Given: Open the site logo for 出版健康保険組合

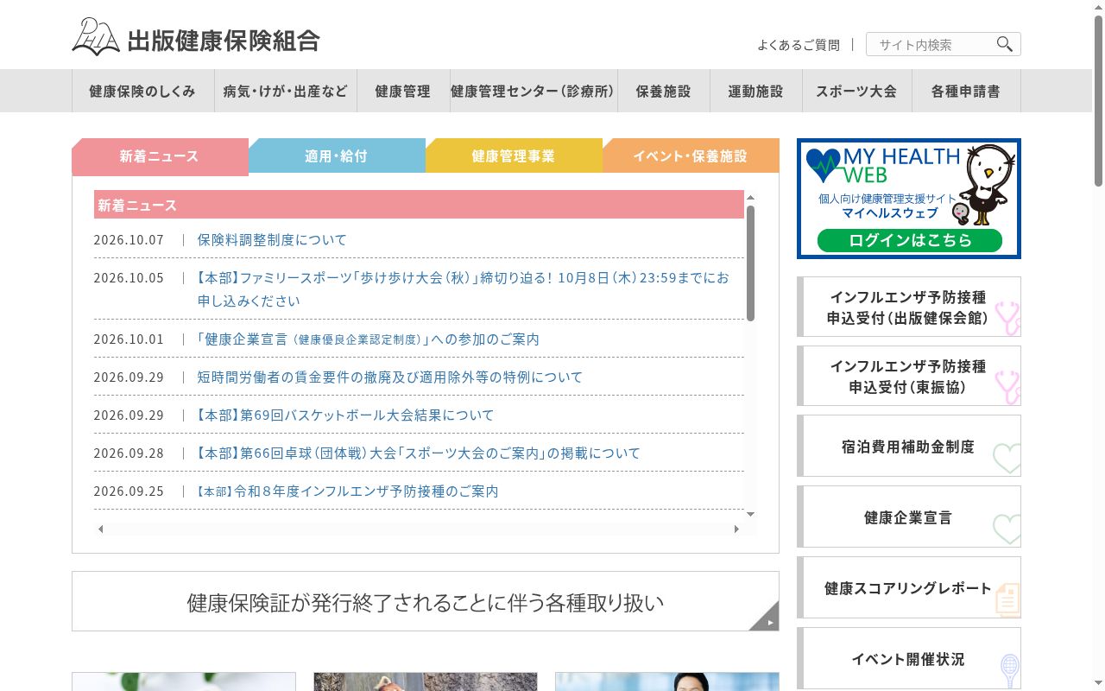Looking at the screenshot, I should click(196, 37).
